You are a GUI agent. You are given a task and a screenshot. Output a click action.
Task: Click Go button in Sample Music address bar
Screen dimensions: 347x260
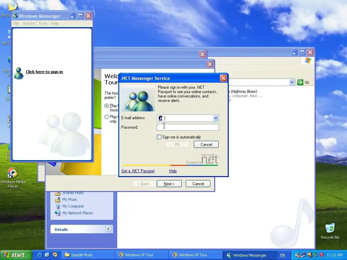pyautogui.click(x=303, y=82)
